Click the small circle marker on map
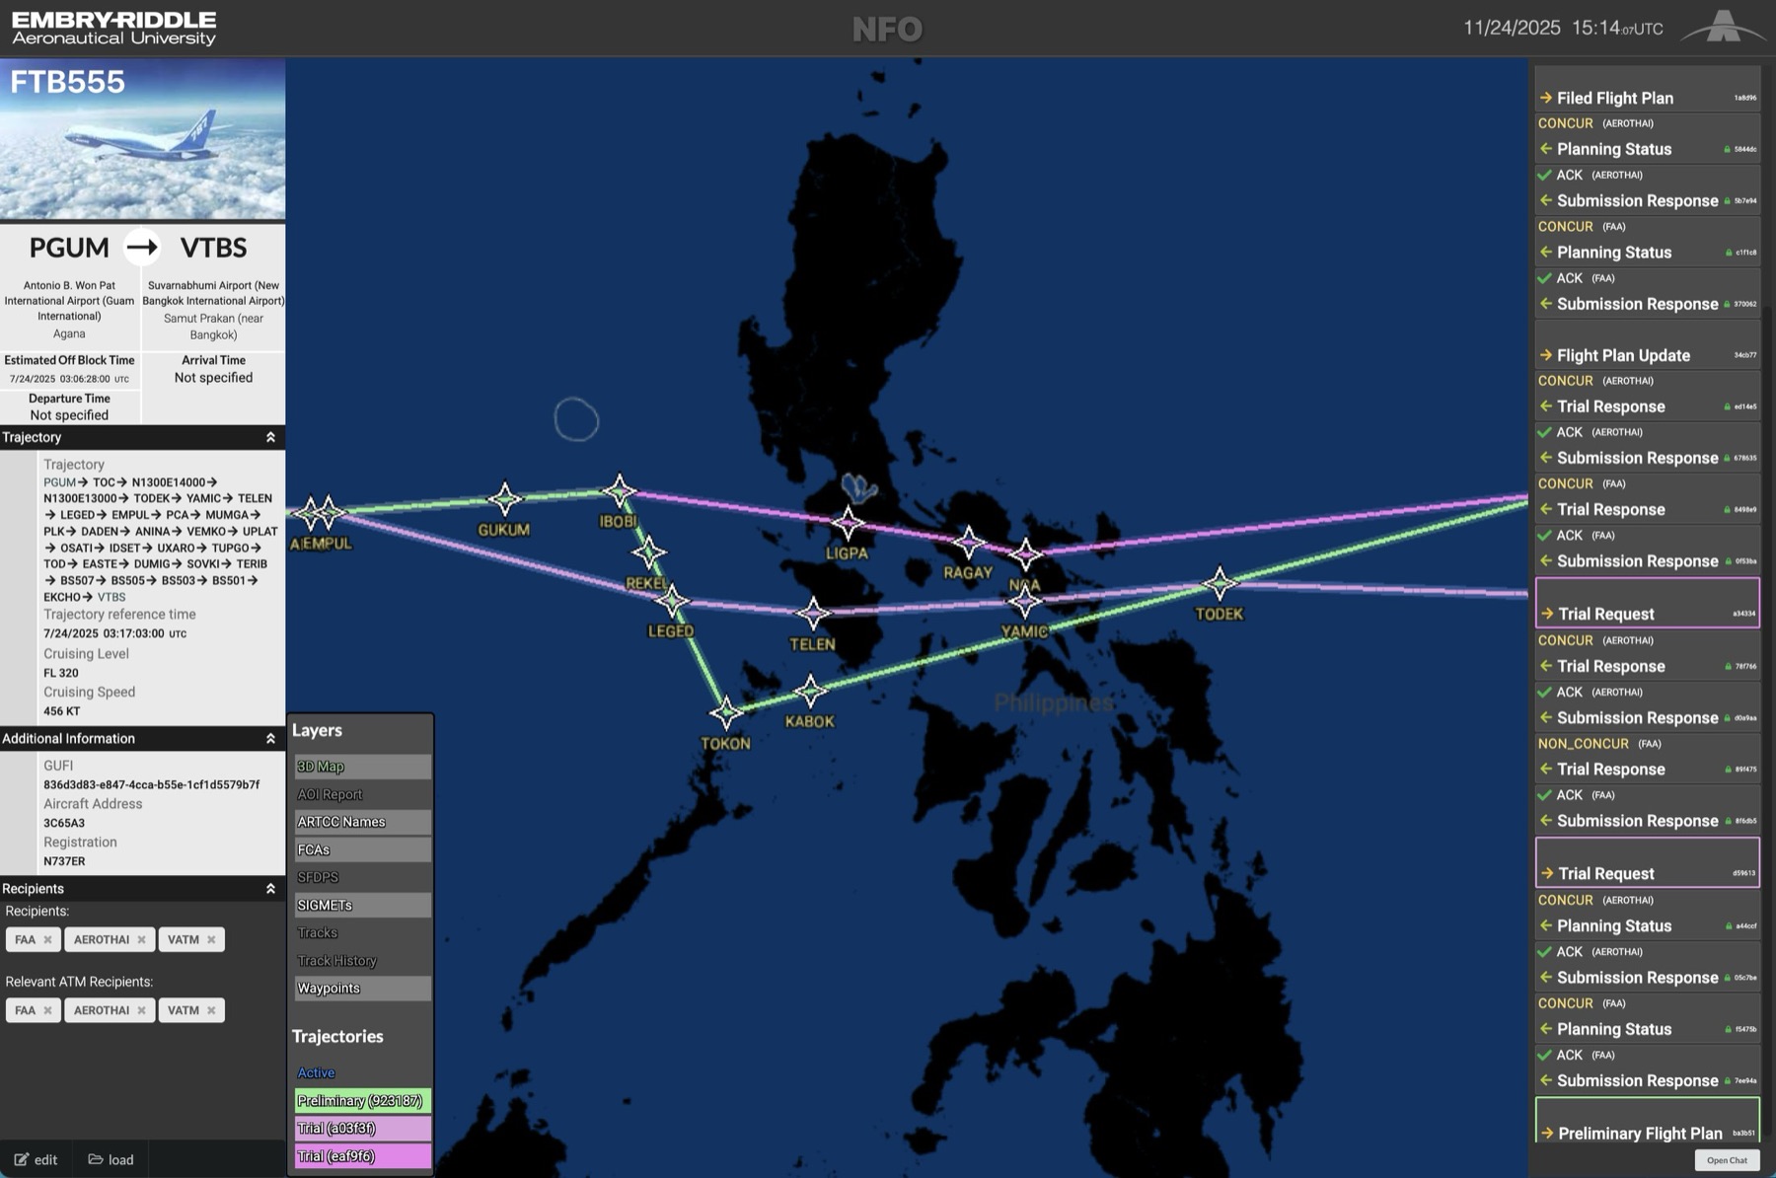The height and width of the screenshot is (1178, 1776). pyautogui.click(x=576, y=419)
